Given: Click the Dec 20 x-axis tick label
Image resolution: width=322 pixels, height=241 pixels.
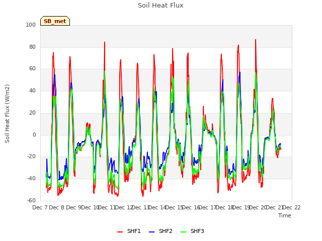Looking at the screenshot, I should pyautogui.click(x=258, y=207).
